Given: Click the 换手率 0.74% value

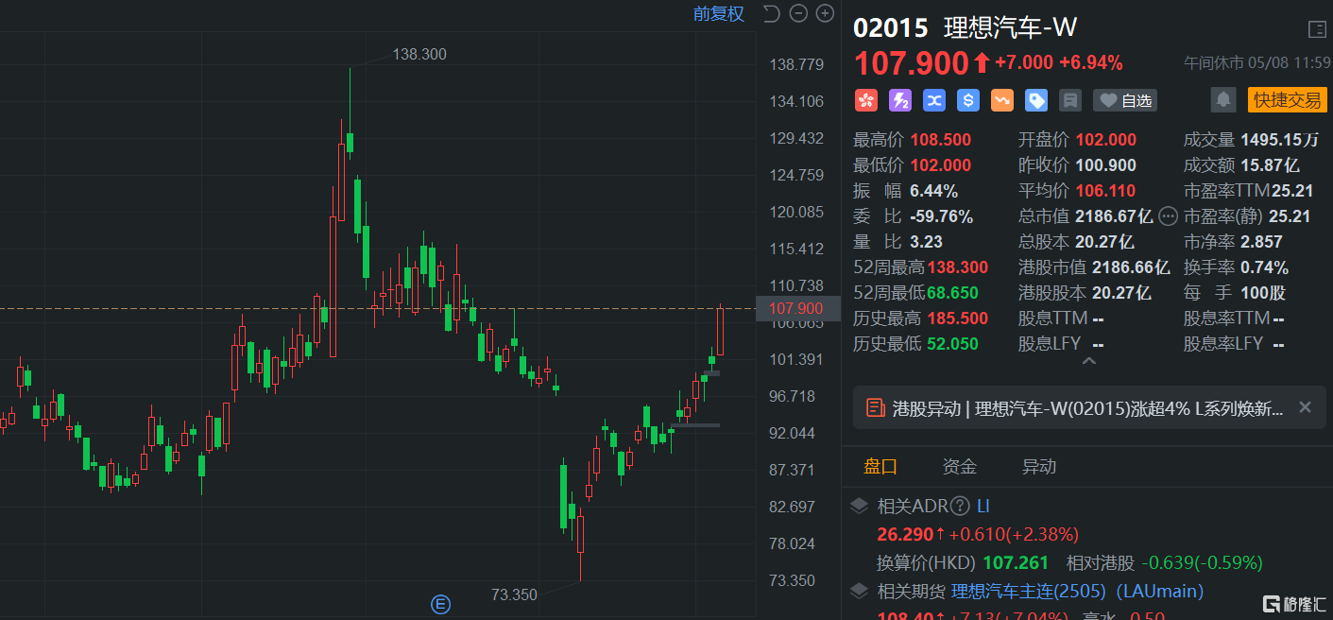Looking at the screenshot, I should (1265, 267).
